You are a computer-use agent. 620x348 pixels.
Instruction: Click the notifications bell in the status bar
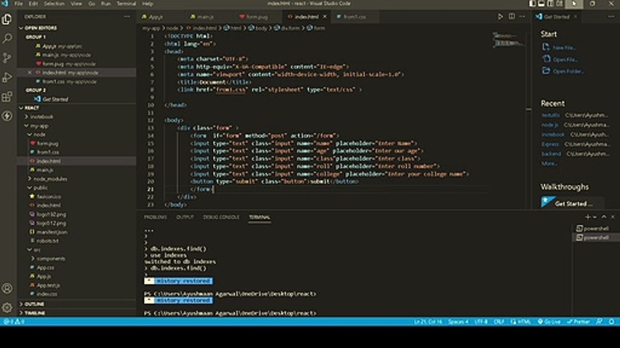(x=612, y=321)
